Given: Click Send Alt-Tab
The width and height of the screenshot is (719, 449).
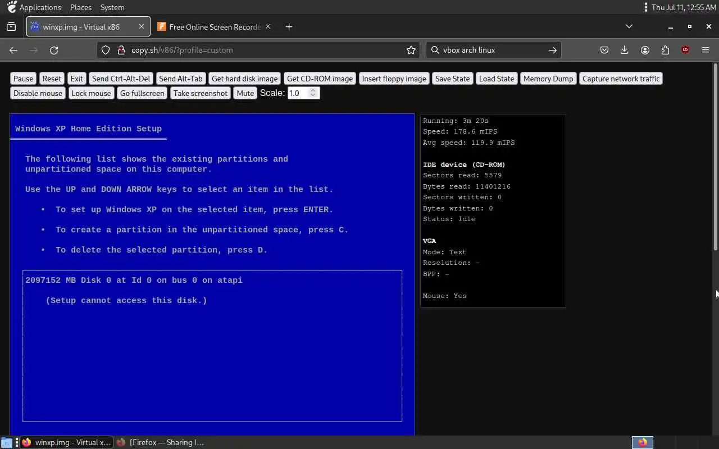Looking at the screenshot, I should point(181,79).
